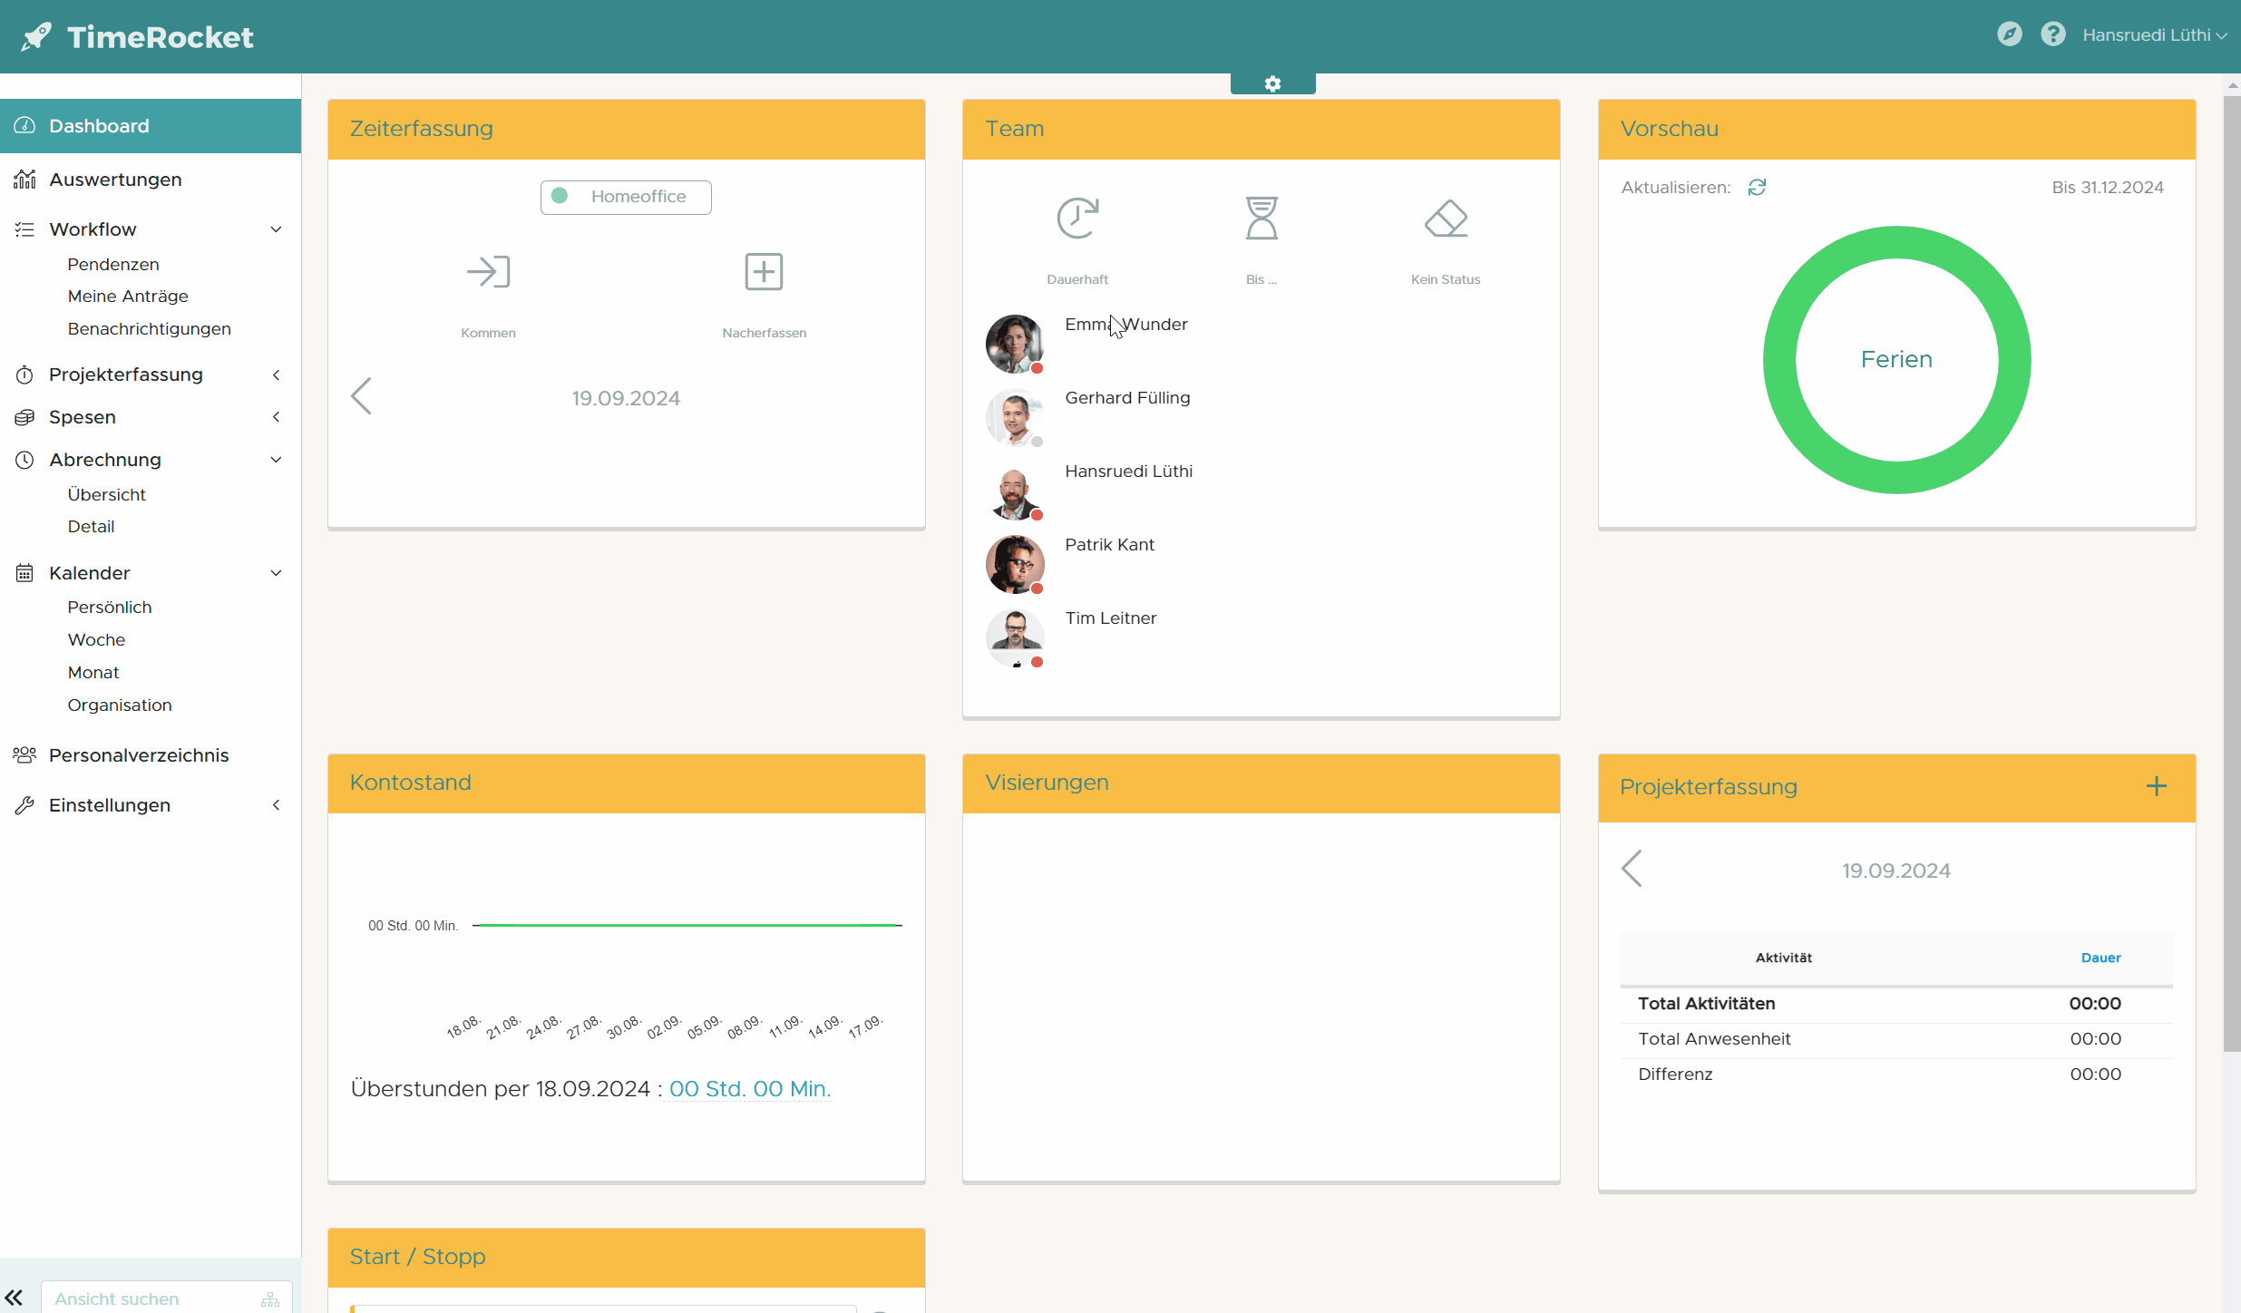
Task: Collapse sidebar with double chevron
Action: [15, 1298]
